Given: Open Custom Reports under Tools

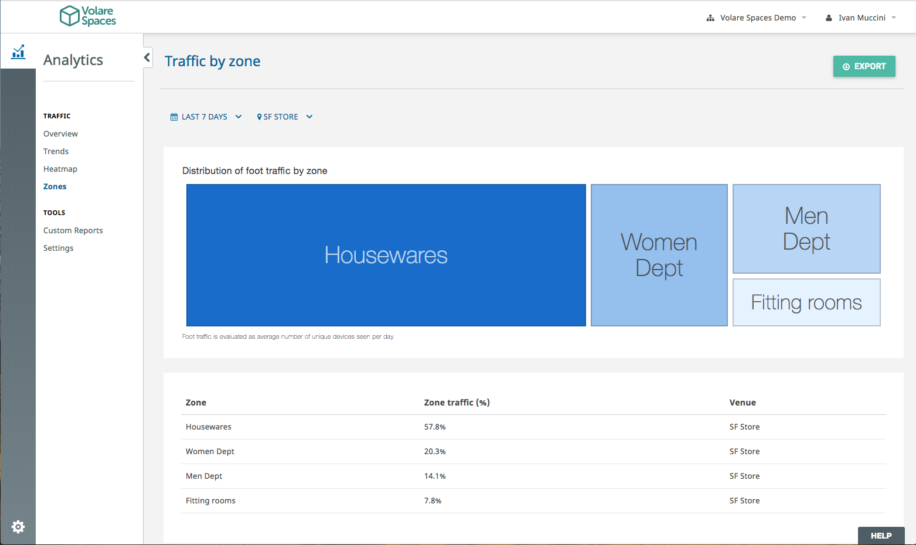Looking at the screenshot, I should click(73, 230).
